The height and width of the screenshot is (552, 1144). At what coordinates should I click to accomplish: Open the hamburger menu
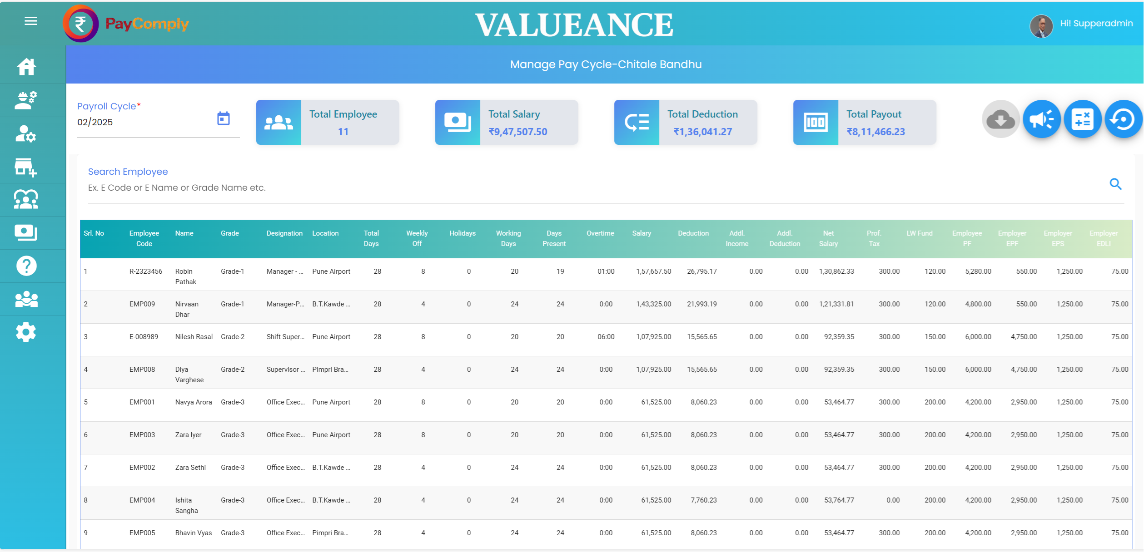pyautogui.click(x=31, y=21)
